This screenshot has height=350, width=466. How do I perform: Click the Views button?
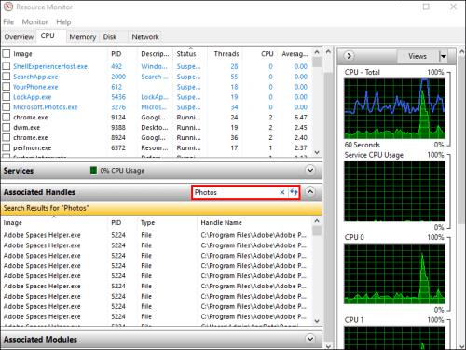point(418,56)
